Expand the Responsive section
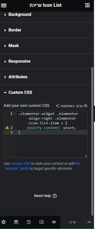 [x=47, y=61]
